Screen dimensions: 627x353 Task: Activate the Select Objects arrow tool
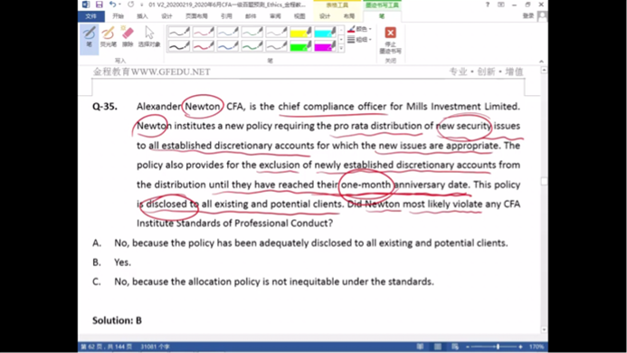coord(149,37)
